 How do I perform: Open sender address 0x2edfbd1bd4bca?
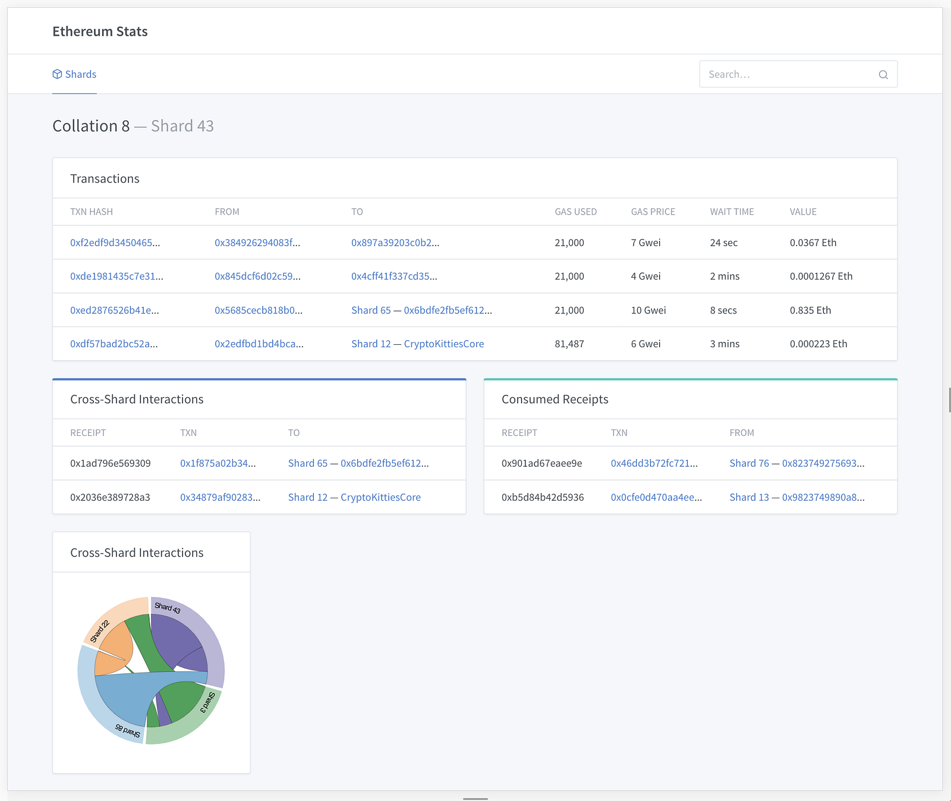click(259, 344)
